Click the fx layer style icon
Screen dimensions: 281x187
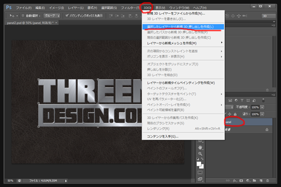235,181
